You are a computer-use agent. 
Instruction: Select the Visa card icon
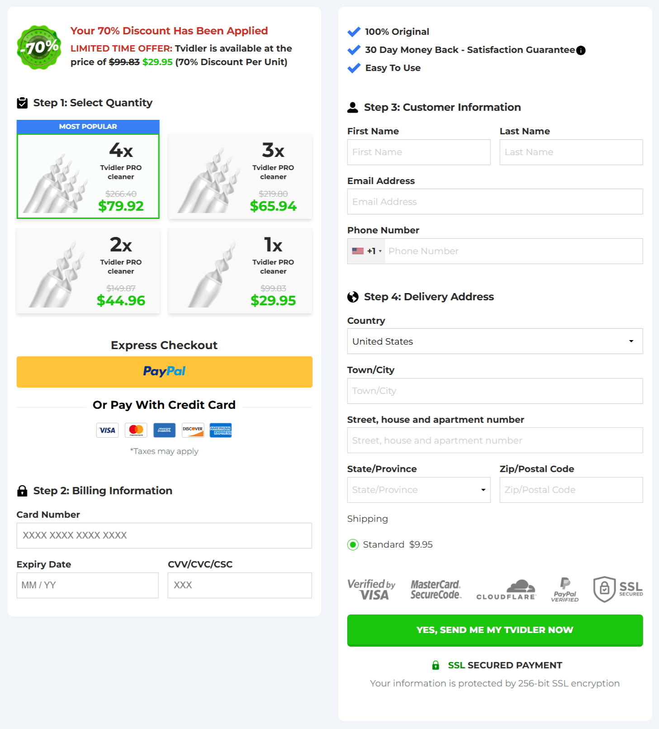[x=107, y=430]
